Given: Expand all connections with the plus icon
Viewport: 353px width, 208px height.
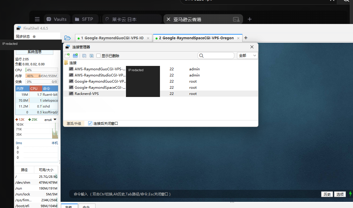Looking at the screenshot, I should [x=92, y=56].
